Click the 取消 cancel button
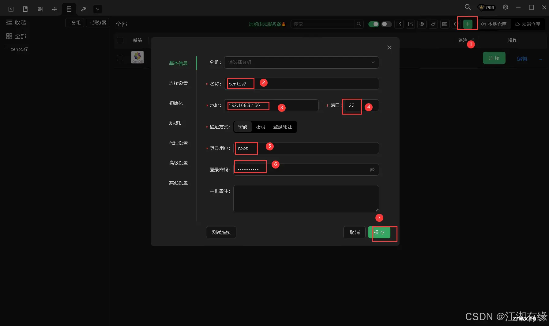 354,232
